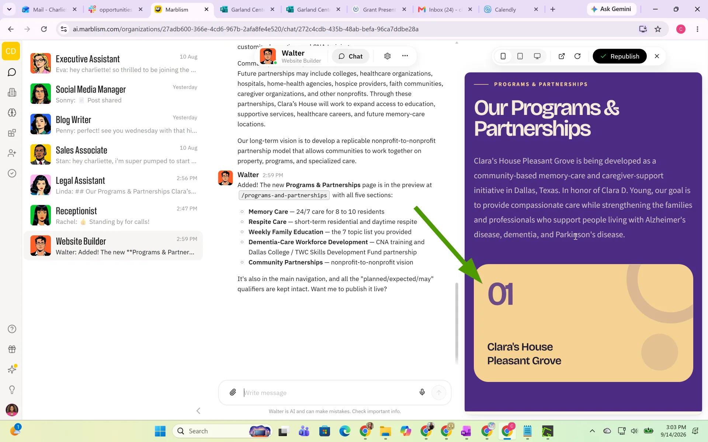Viewport: 708px width, 442px height.
Task: Click the chat scrollbar thumb
Action: [x=457, y=323]
